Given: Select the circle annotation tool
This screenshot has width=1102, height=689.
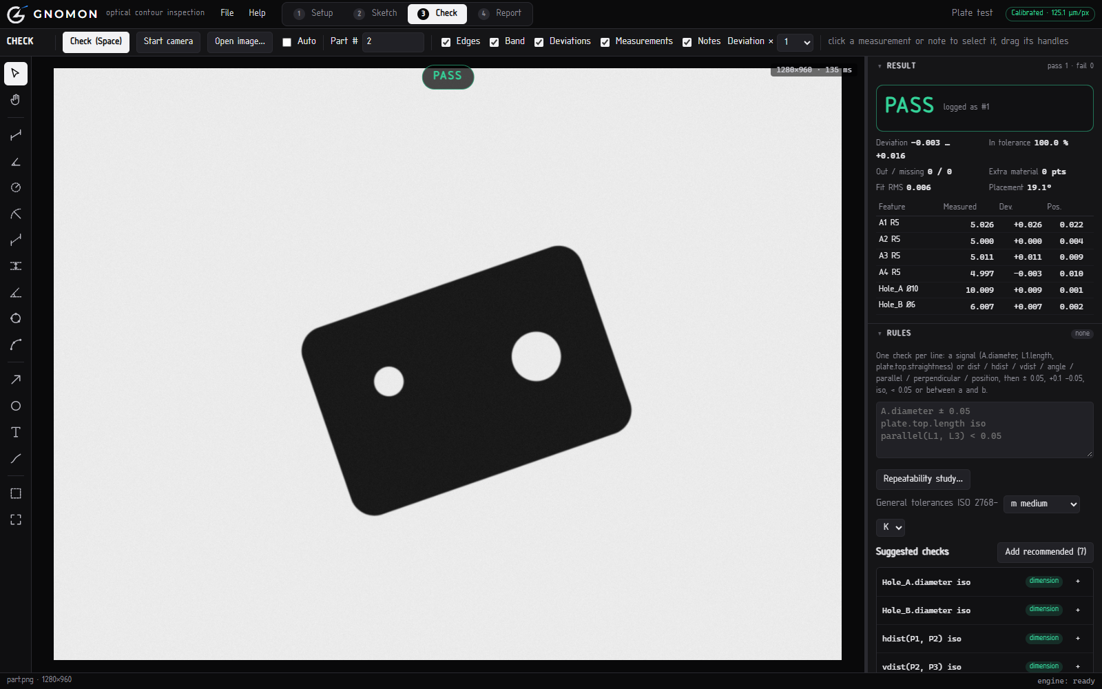Looking at the screenshot, I should coord(16,406).
